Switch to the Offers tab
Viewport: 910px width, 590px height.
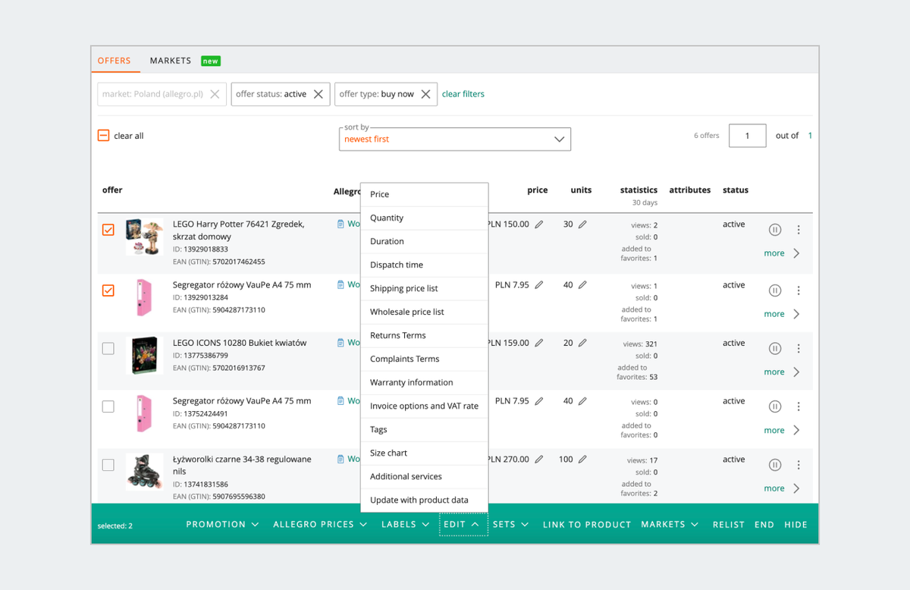(x=114, y=61)
